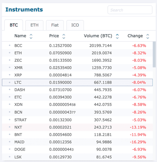Click price 0.0000005458
157x162 pixels.
click(62, 104)
